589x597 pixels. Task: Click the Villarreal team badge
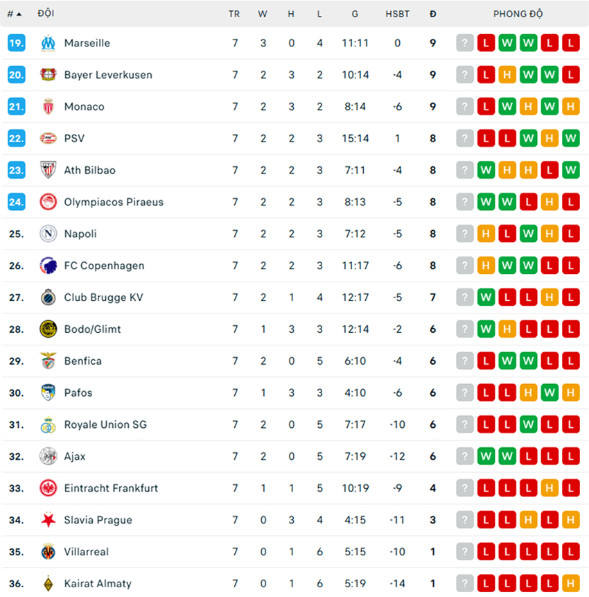coord(48,552)
